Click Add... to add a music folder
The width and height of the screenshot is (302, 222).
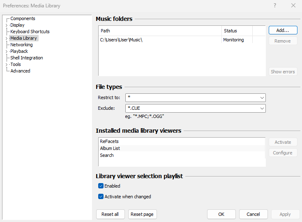coord(283,30)
